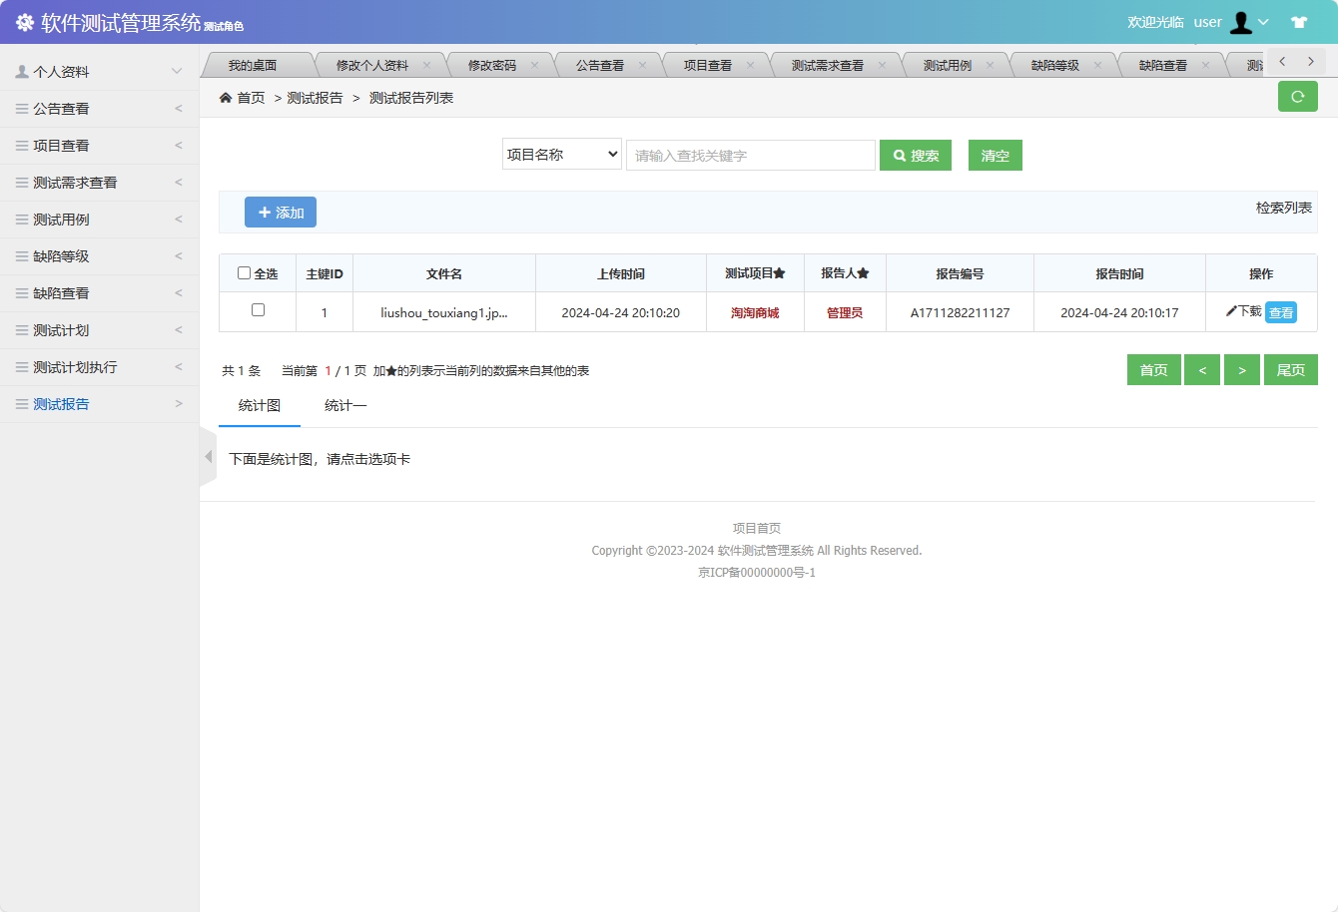Viewport: 1338px width, 912px height.
Task: Expand the 缺陷查看 sidebar section
Action: [x=100, y=292]
